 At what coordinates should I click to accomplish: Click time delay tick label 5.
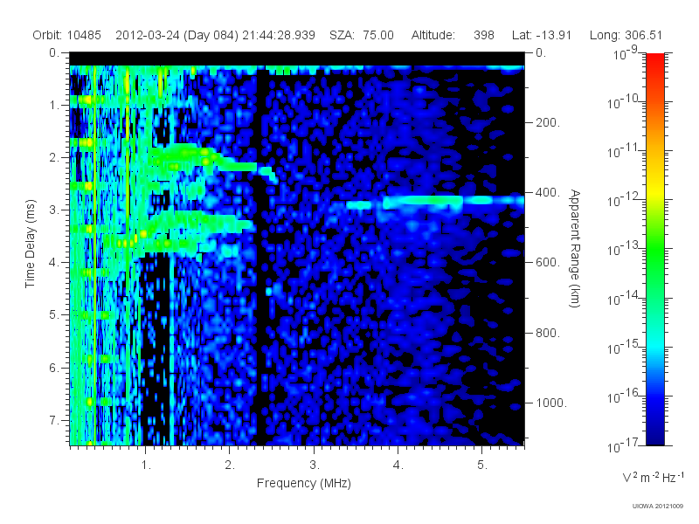tap(54, 314)
